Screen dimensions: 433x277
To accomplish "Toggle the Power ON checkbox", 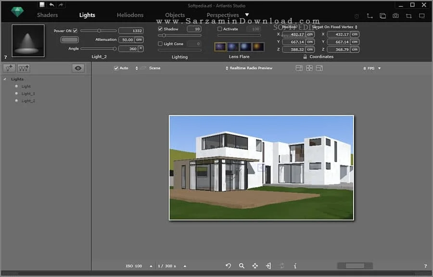I will (75, 31).
